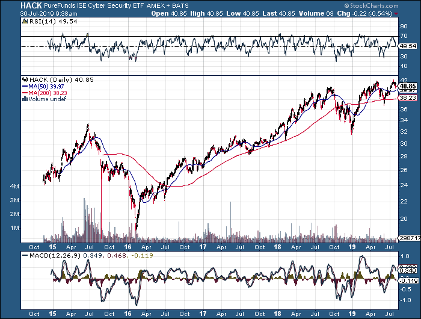421x319 pixels.
Task: Click year 19 on the price panel time axis
Action: click(x=352, y=247)
